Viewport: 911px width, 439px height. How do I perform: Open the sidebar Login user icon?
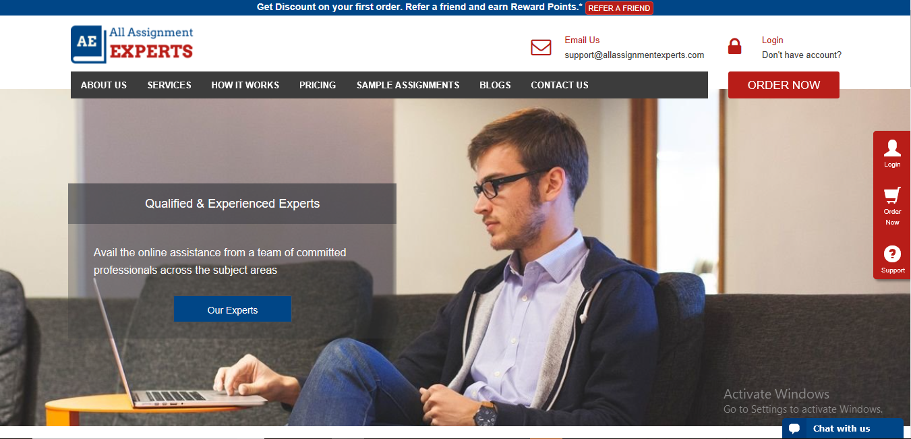coord(892,148)
